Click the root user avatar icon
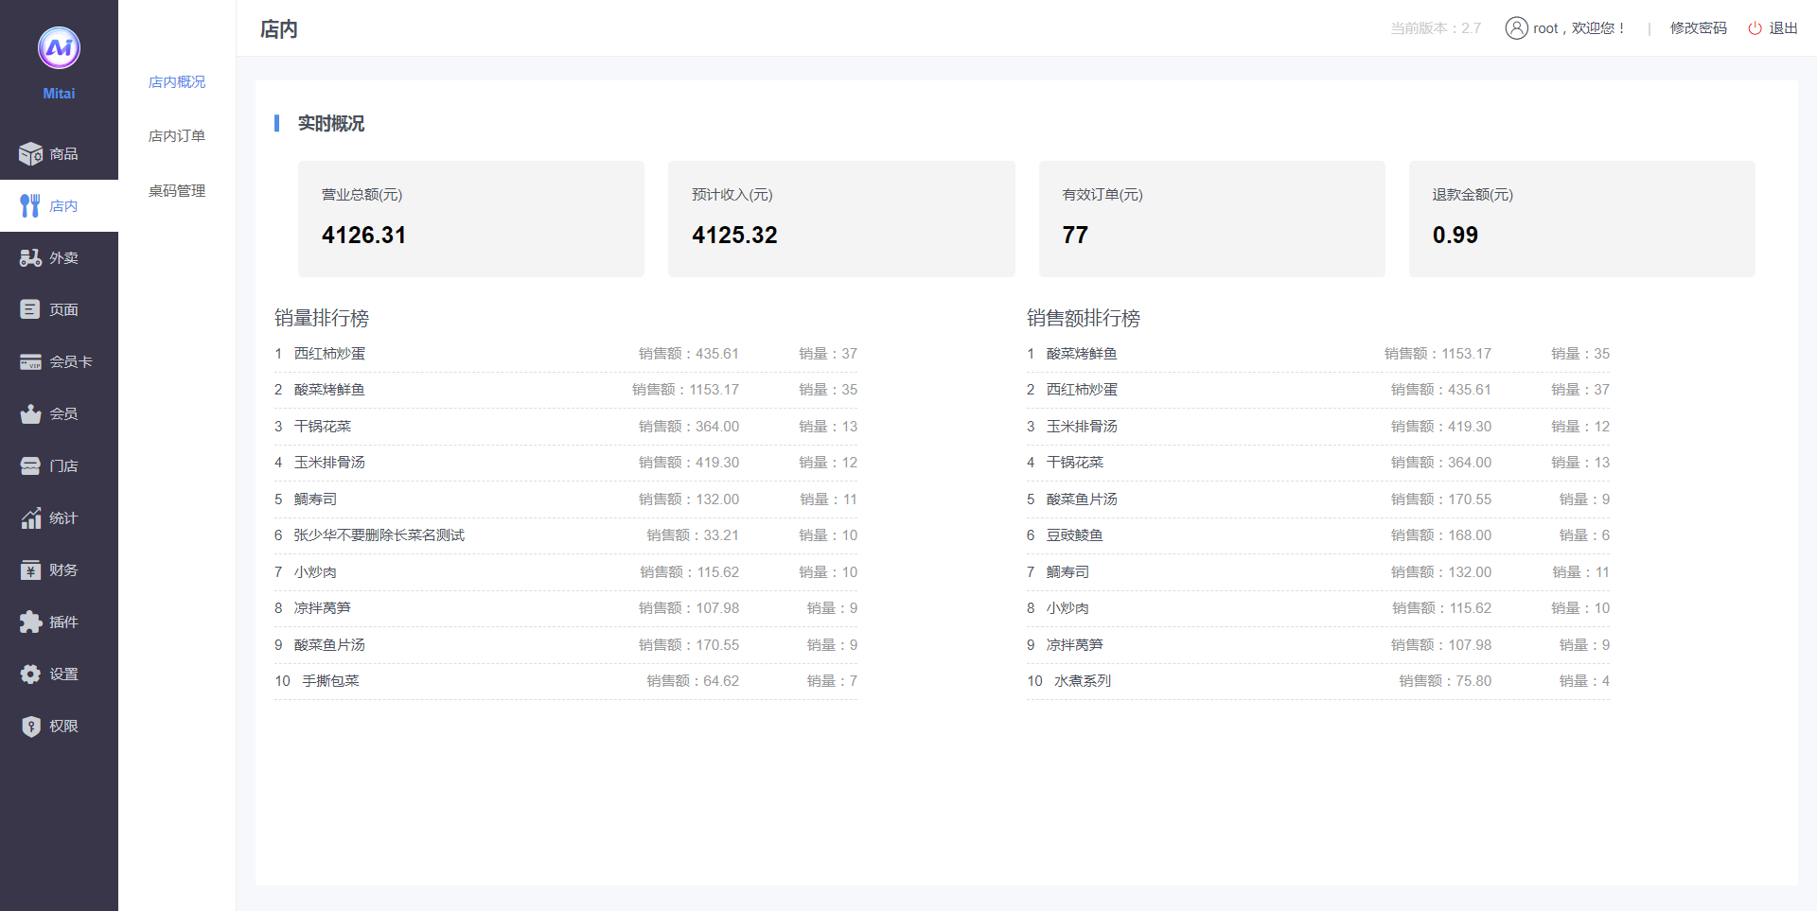 [x=1516, y=28]
